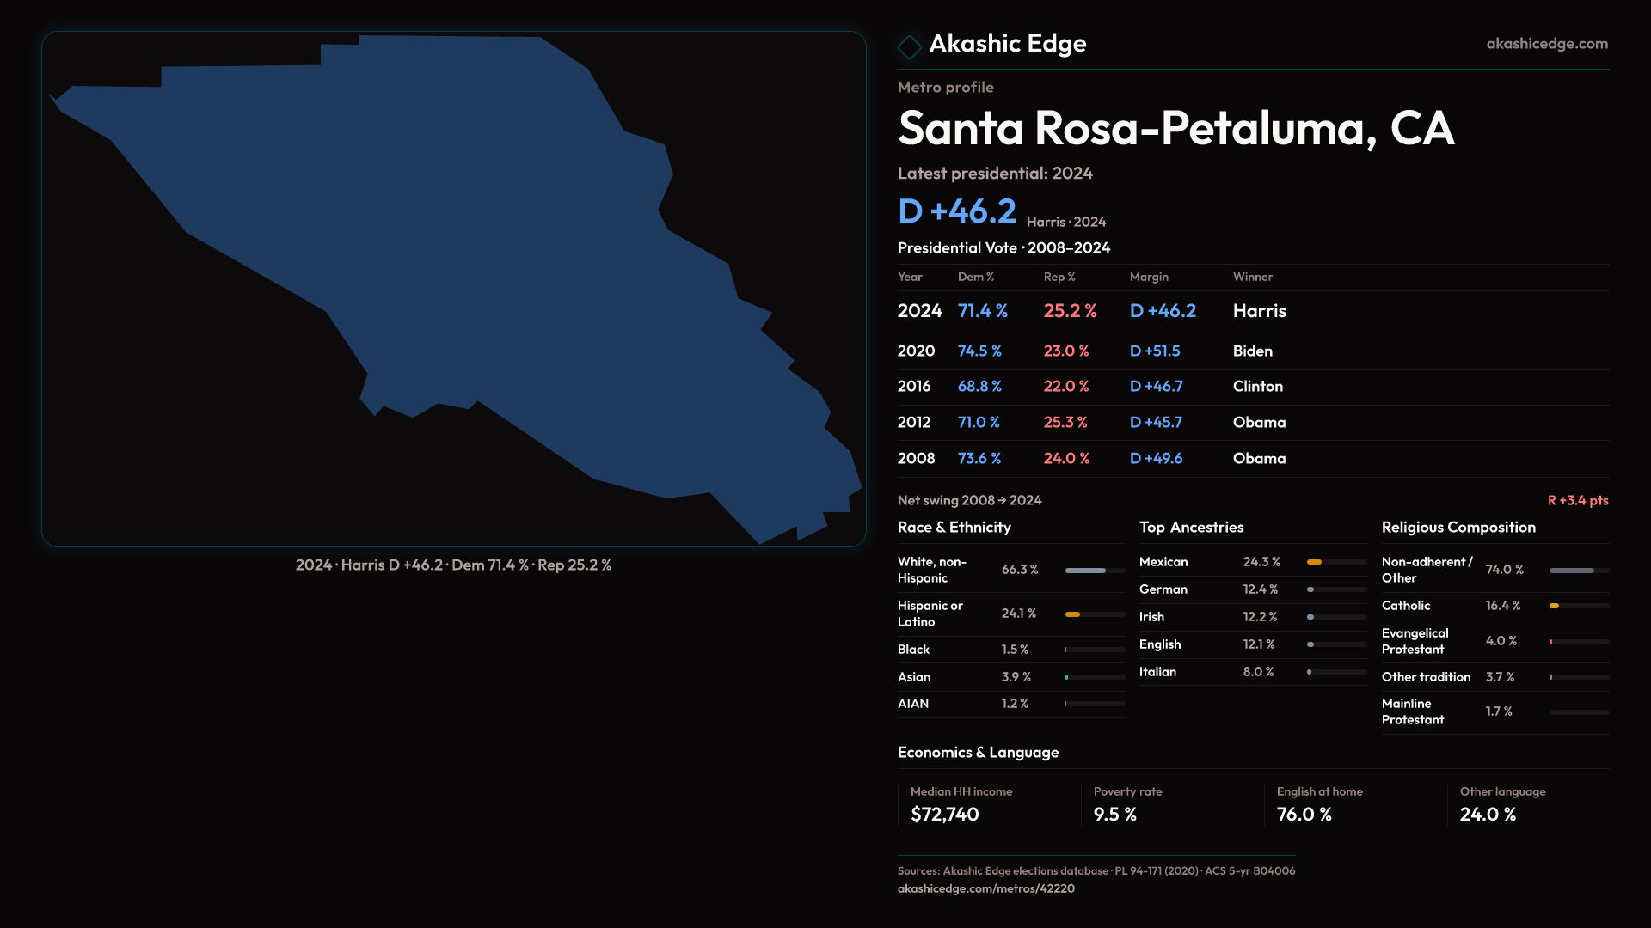Click the Catholic percentage bar

pyautogui.click(x=1556, y=606)
